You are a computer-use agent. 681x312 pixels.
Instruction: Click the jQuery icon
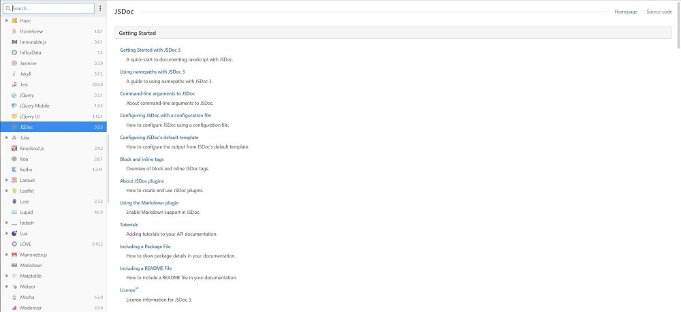coord(14,95)
